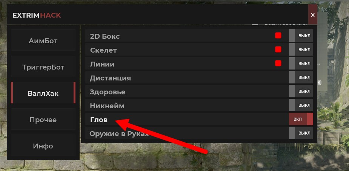Open the Инфо tab

43,146
